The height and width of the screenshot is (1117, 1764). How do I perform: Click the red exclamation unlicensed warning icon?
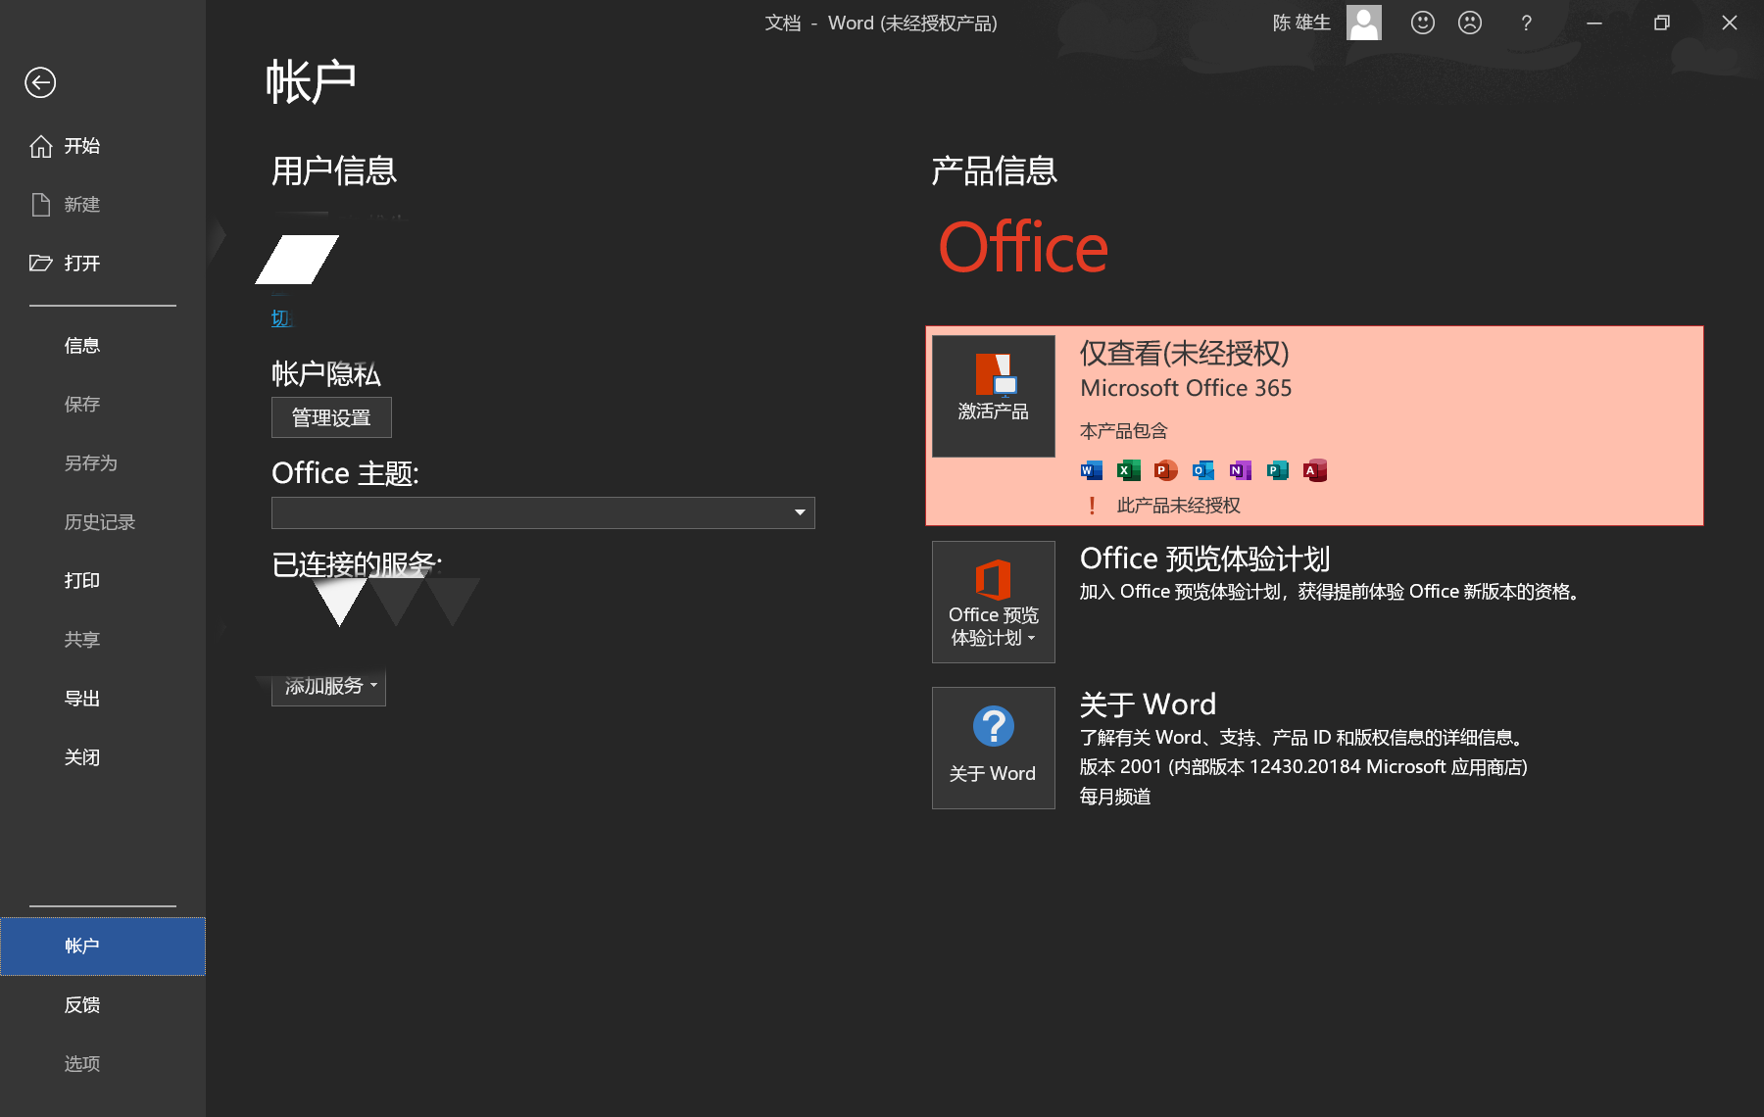tap(1092, 506)
